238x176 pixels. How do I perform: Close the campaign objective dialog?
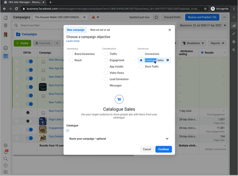[x=170, y=30]
